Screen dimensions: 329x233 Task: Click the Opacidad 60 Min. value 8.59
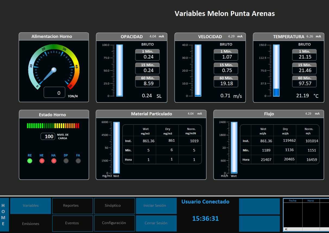pos(147,83)
